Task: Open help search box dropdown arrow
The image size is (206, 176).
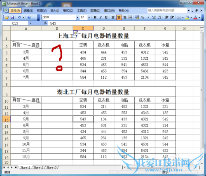Action: tap(189, 10)
